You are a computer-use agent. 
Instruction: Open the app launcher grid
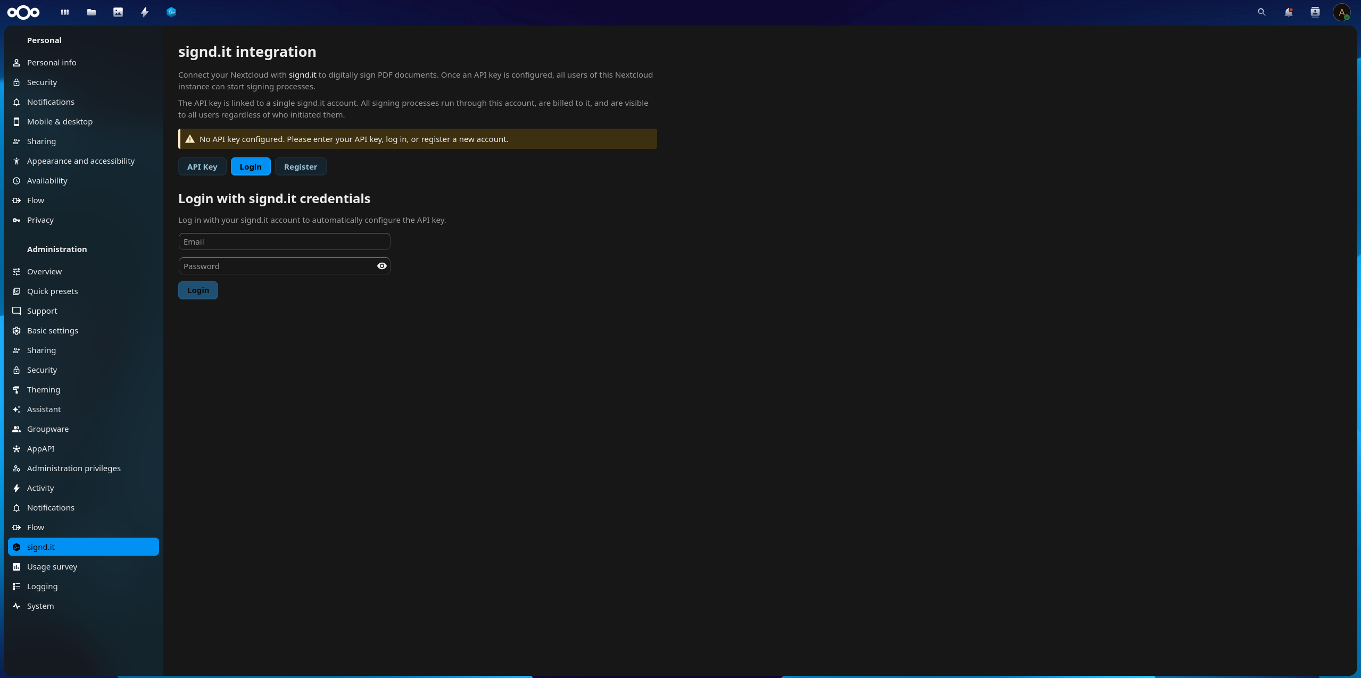(x=64, y=12)
